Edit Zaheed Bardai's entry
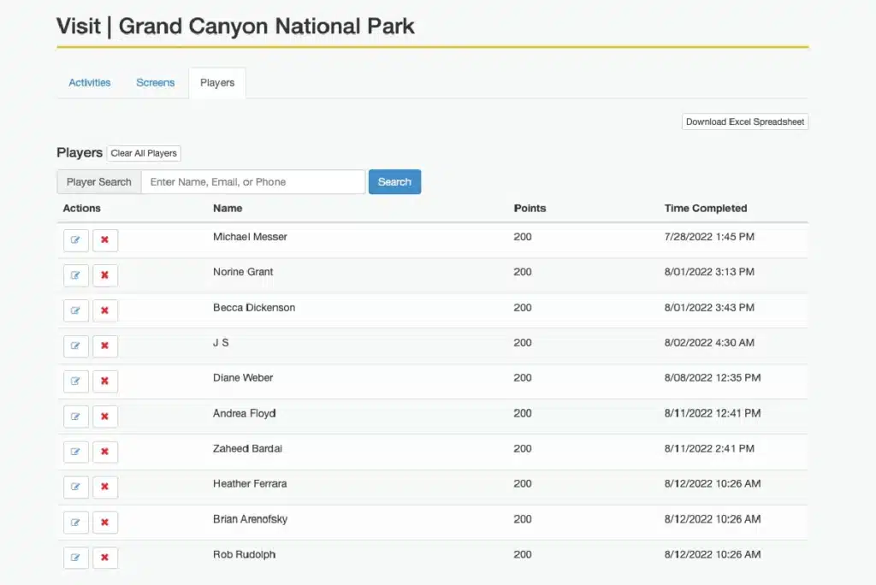Image resolution: width=876 pixels, height=585 pixels. (x=75, y=452)
